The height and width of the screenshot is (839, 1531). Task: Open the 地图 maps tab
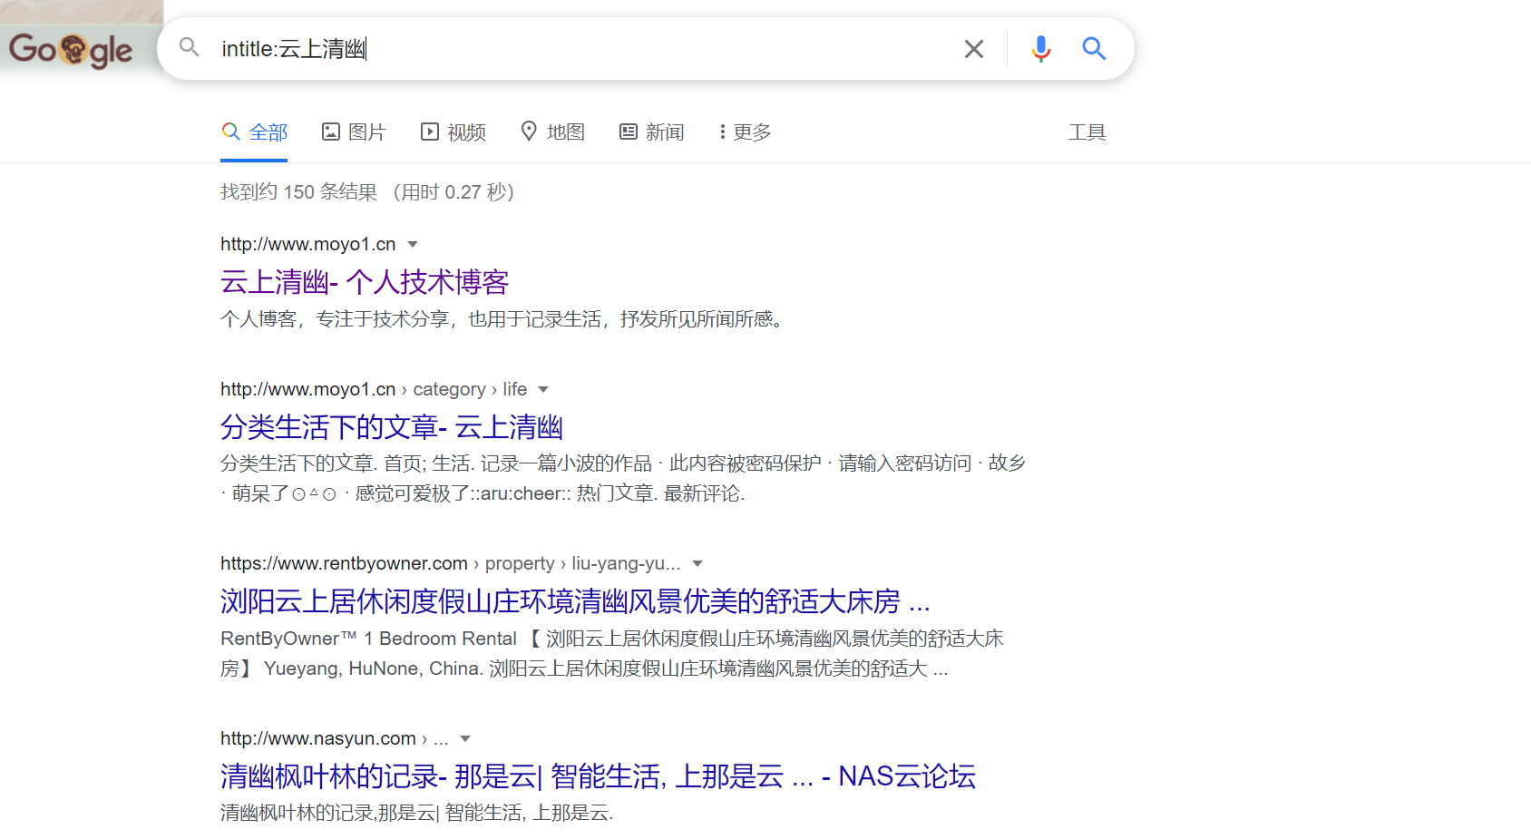(x=552, y=132)
